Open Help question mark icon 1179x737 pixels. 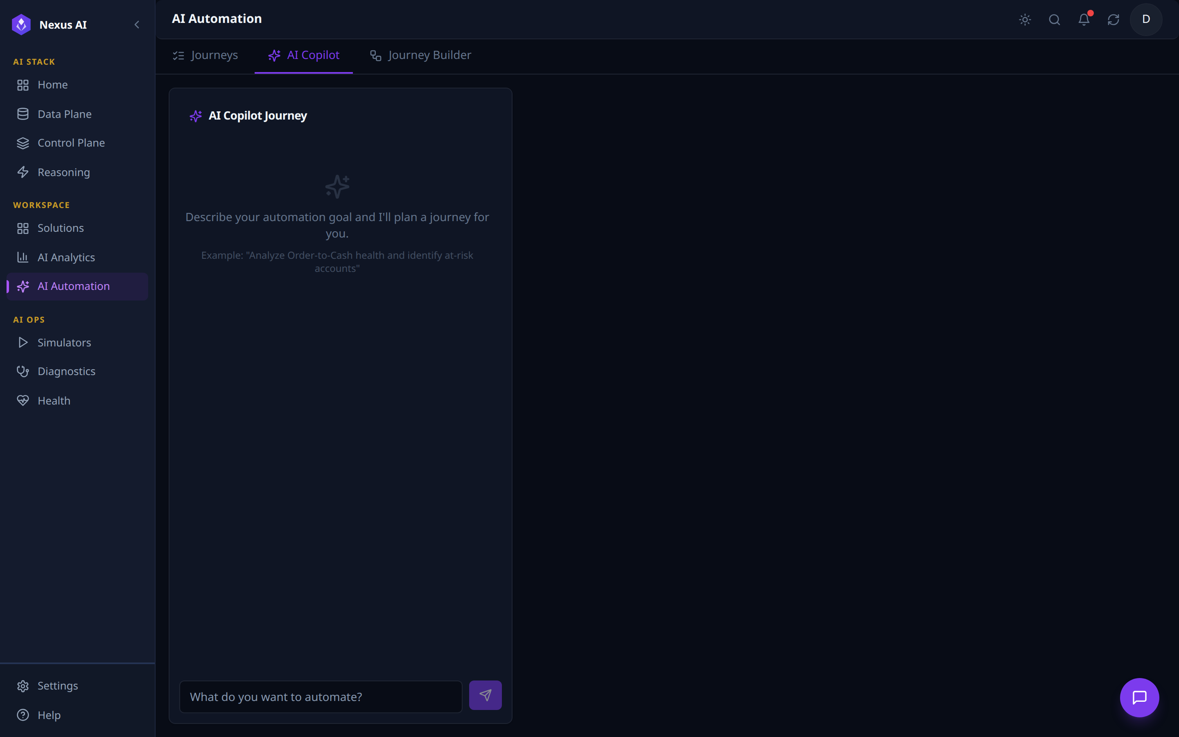(x=23, y=715)
